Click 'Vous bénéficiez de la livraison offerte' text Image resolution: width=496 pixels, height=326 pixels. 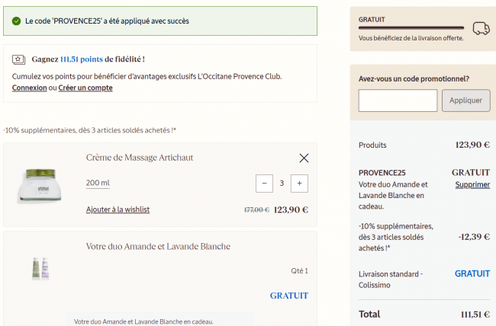click(x=411, y=38)
